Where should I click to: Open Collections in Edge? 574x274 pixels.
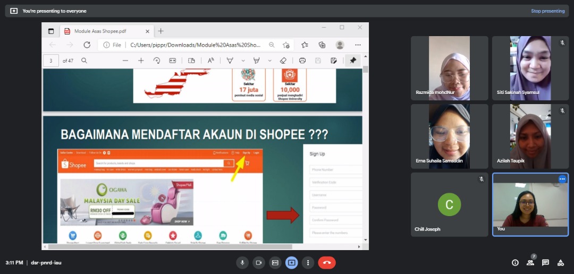point(322,45)
